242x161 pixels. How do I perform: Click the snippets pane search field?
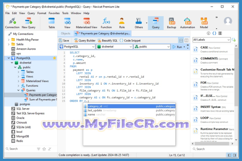(214, 149)
